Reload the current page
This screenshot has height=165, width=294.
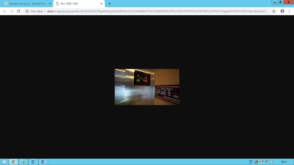pos(18,11)
